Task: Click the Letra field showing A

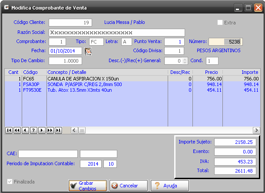Action: (x=126, y=42)
